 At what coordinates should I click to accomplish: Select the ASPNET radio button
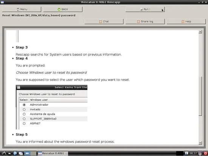pos(24,124)
